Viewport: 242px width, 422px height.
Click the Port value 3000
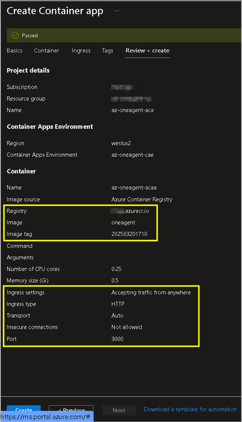118,339
